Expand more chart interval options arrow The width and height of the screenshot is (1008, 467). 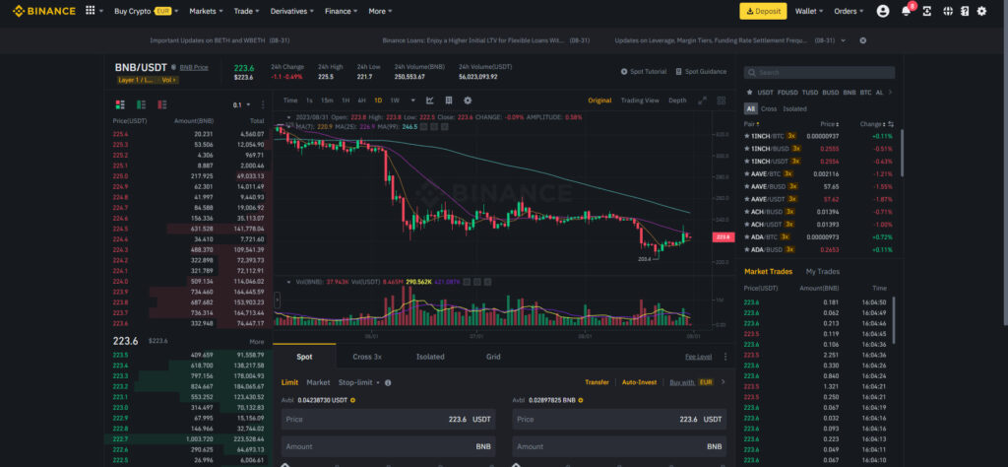pos(412,100)
